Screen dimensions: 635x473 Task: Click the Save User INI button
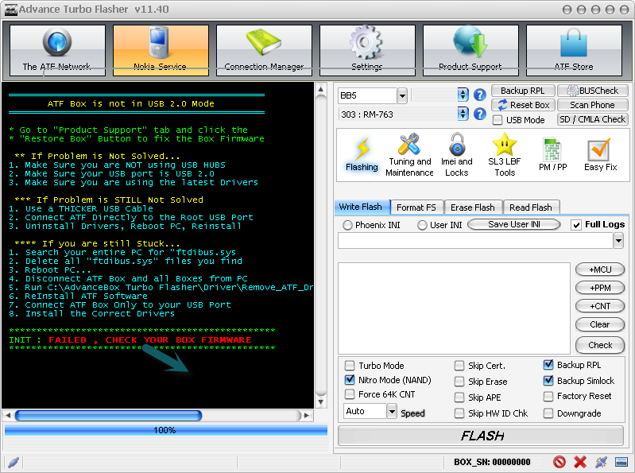[514, 224]
